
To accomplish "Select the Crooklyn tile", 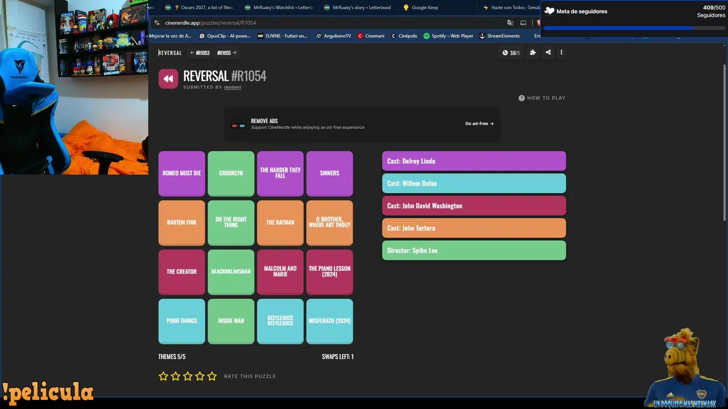I will coord(231,173).
